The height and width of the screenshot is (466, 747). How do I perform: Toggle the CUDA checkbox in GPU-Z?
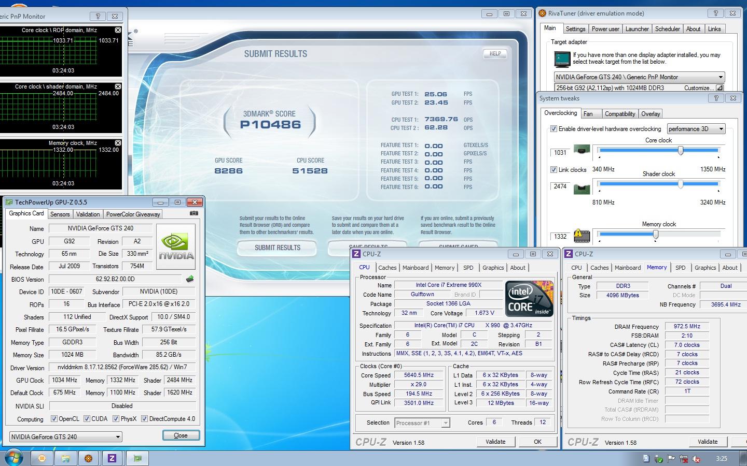[87, 419]
